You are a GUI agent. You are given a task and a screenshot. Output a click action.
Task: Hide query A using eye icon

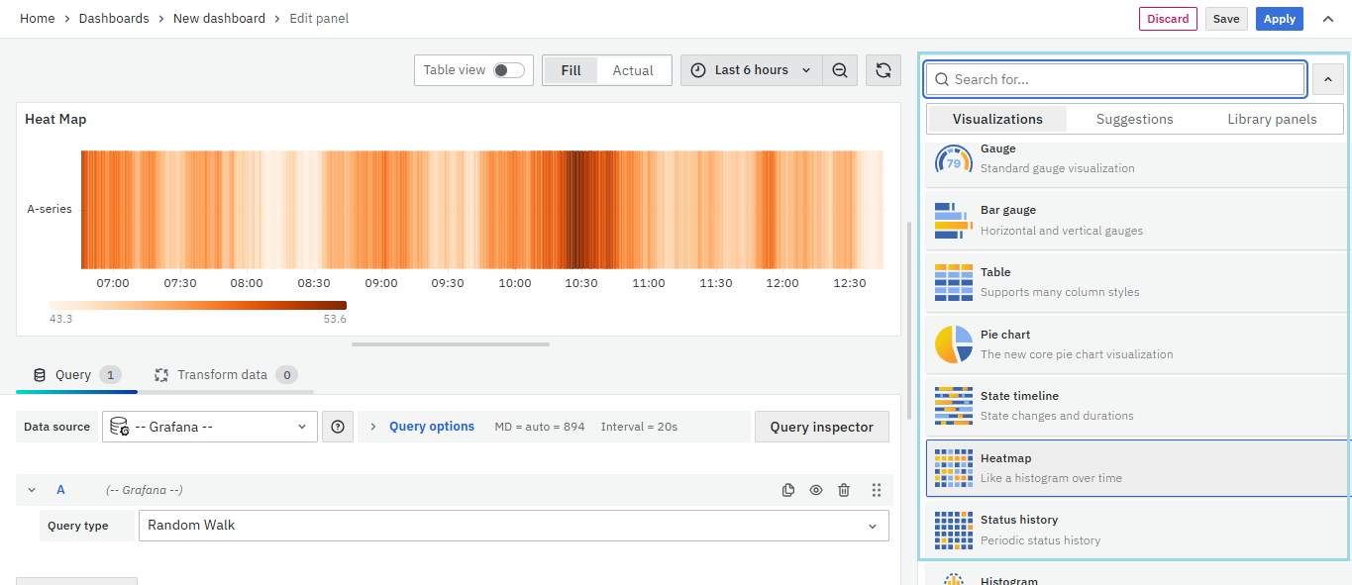click(x=816, y=490)
